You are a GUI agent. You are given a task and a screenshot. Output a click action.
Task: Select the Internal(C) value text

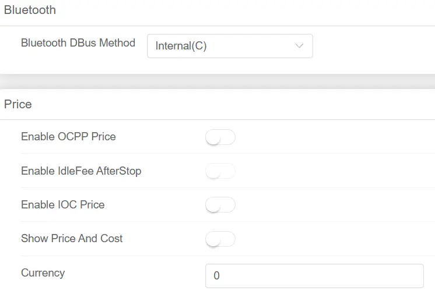click(181, 46)
